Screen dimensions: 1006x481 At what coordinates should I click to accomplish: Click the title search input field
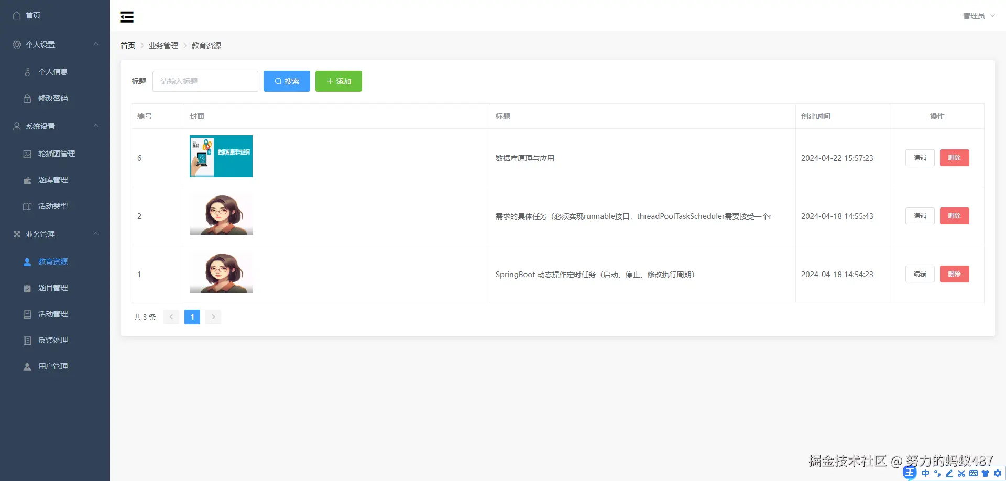tap(205, 81)
